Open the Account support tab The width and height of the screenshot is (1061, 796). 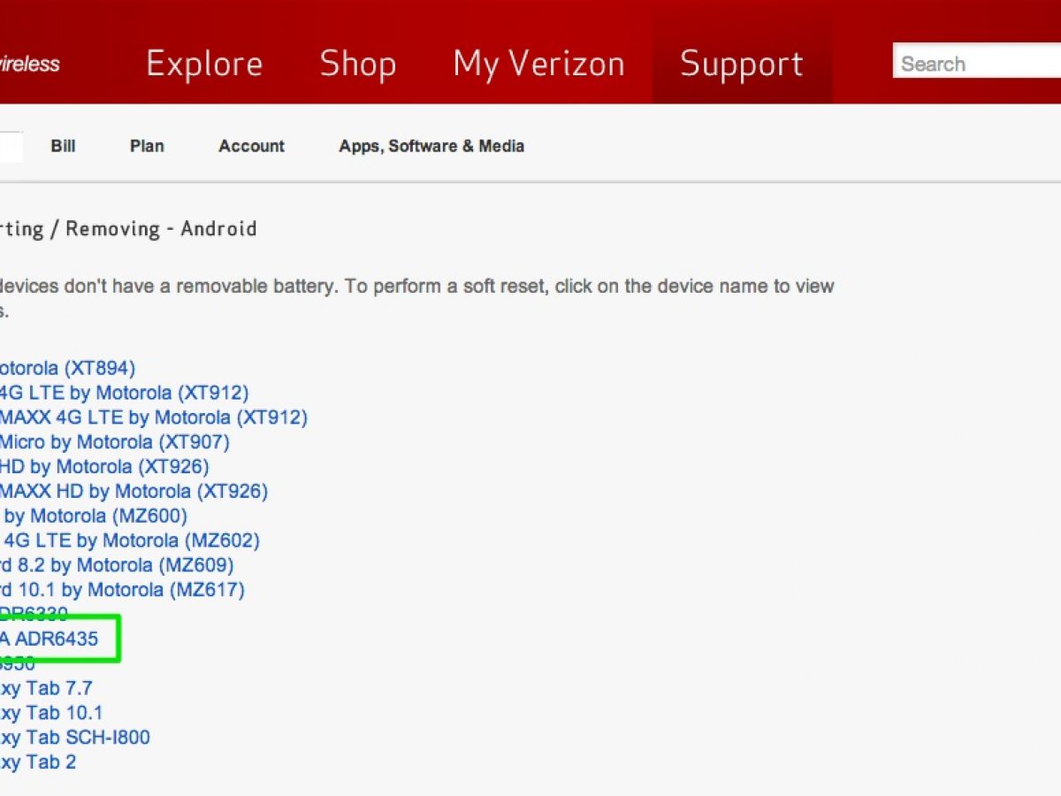point(251,146)
